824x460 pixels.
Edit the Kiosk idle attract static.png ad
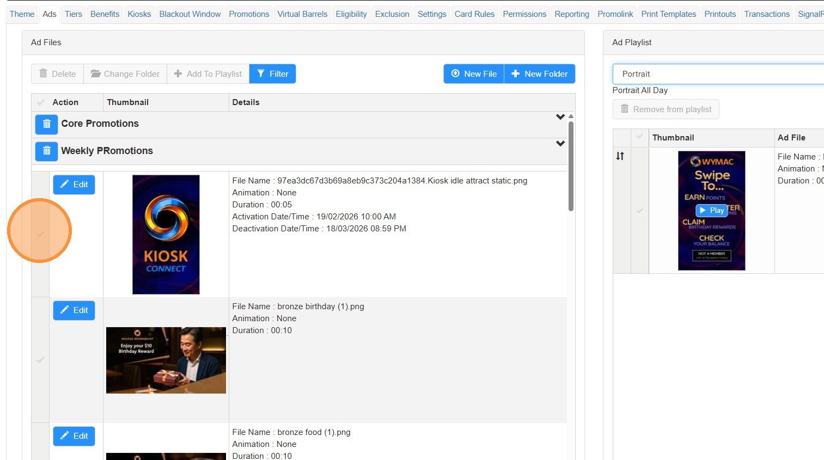click(74, 185)
